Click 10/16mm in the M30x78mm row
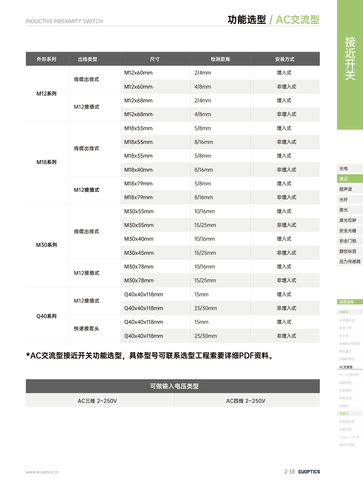This screenshot has height=493, width=363. coord(205,267)
